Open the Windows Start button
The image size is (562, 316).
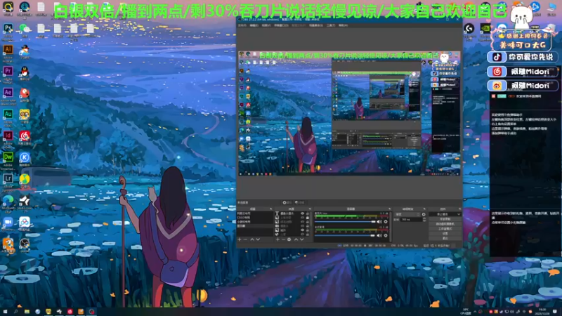pyautogui.click(x=5, y=312)
